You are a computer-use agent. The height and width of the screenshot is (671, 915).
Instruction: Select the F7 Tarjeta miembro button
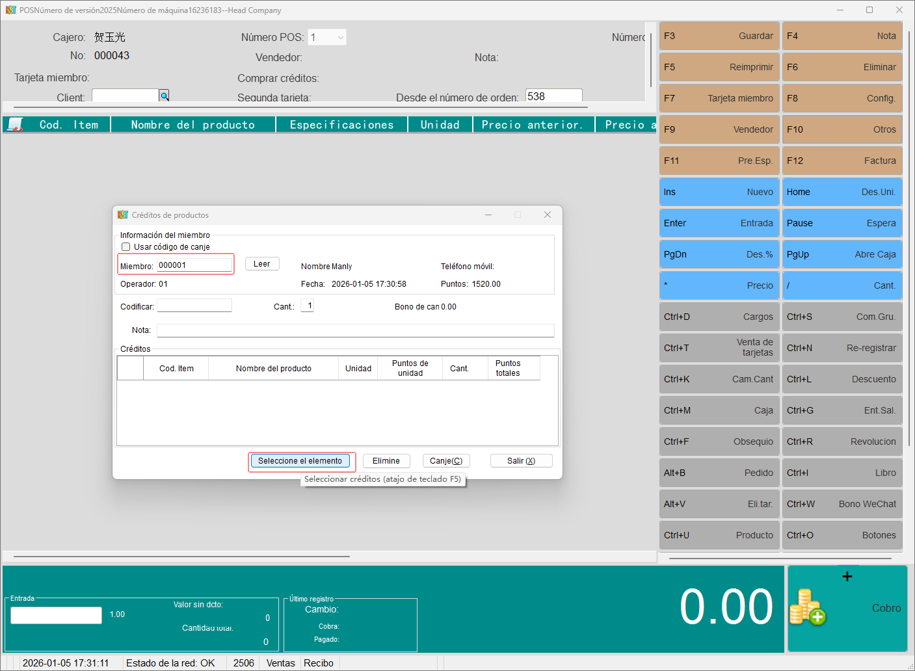(x=719, y=98)
